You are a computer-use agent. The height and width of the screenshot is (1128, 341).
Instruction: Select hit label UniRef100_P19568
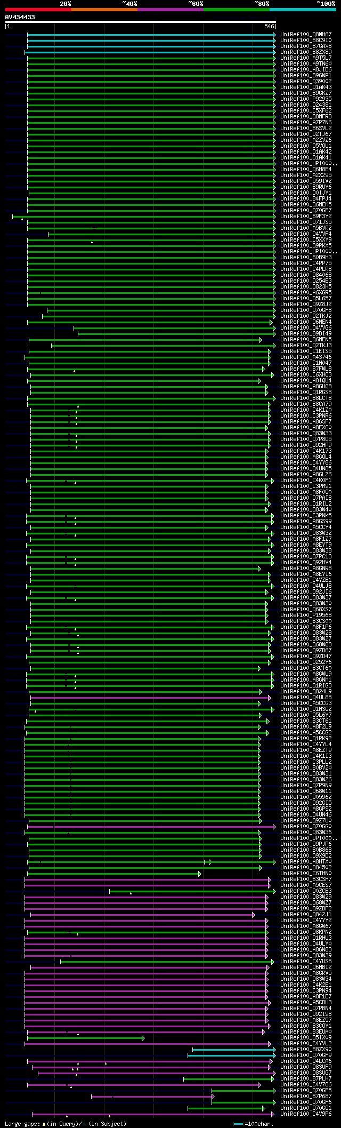coord(306,615)
